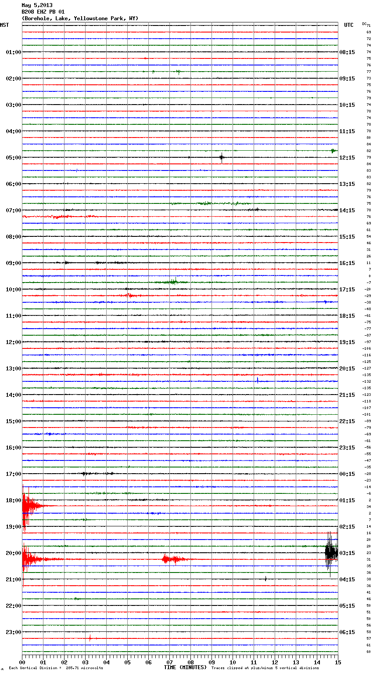Click the 12:15 UTC time label
This screenshot has height=674, width=373.
[x=347, y=158]
